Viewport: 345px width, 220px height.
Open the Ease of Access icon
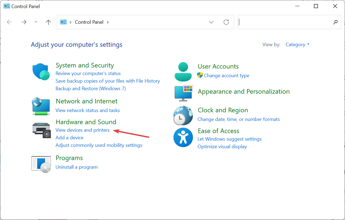(x=183, y=137)
